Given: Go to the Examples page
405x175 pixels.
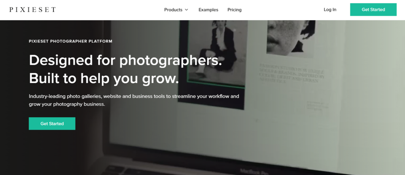Looking at the screenshot, I should point(208,10).
